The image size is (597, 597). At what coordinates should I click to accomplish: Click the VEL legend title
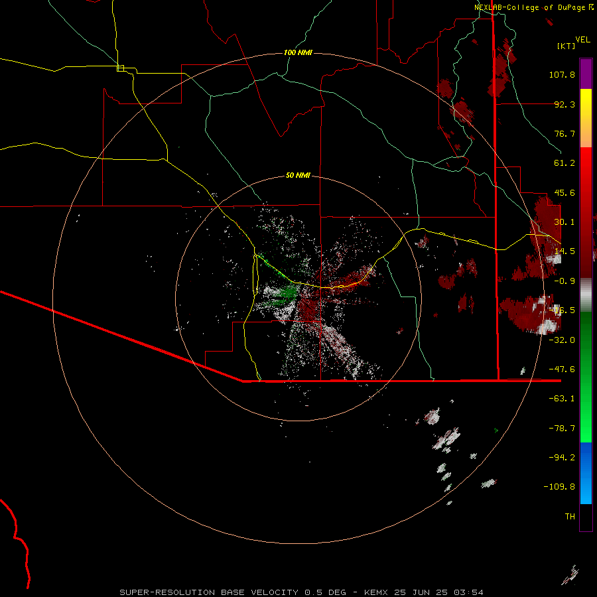(x=582, y=40)
